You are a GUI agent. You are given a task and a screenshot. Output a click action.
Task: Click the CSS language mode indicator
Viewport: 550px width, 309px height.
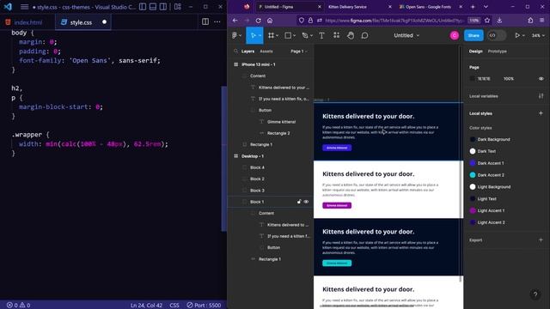pos(174,306)
